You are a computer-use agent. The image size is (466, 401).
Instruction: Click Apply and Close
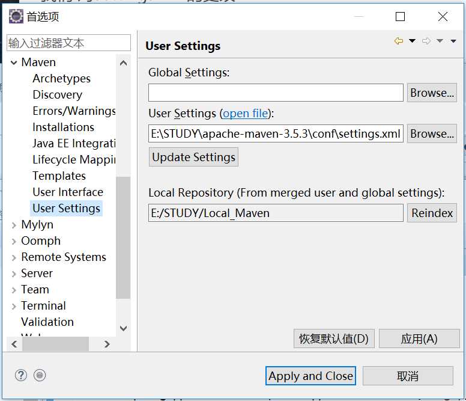coord(310,376)
